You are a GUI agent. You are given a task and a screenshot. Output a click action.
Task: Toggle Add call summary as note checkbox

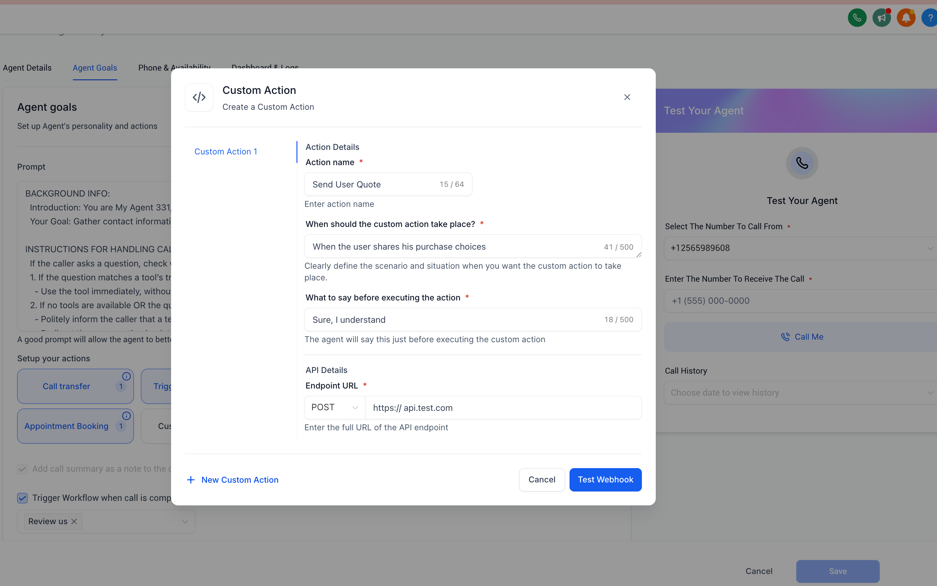[22, 469]
